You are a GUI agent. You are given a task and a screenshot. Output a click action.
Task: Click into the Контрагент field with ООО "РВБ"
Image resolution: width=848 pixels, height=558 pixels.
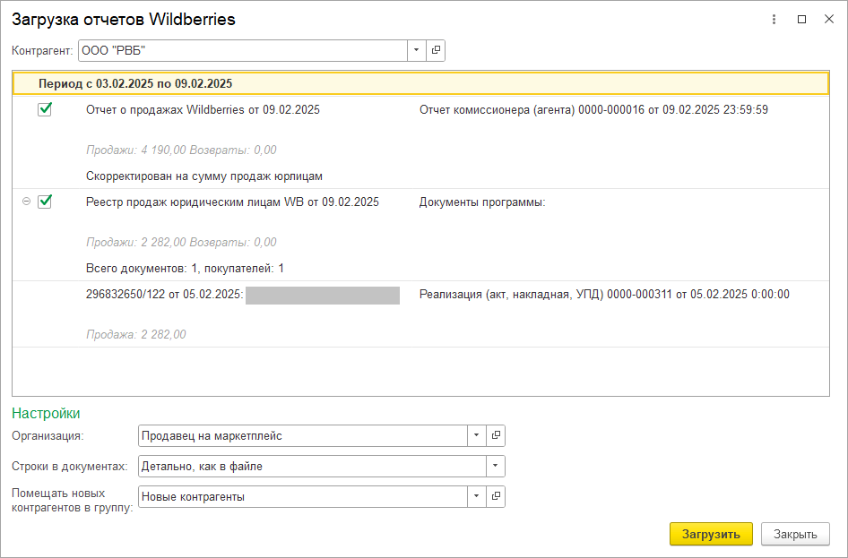(x=242, y=51)
